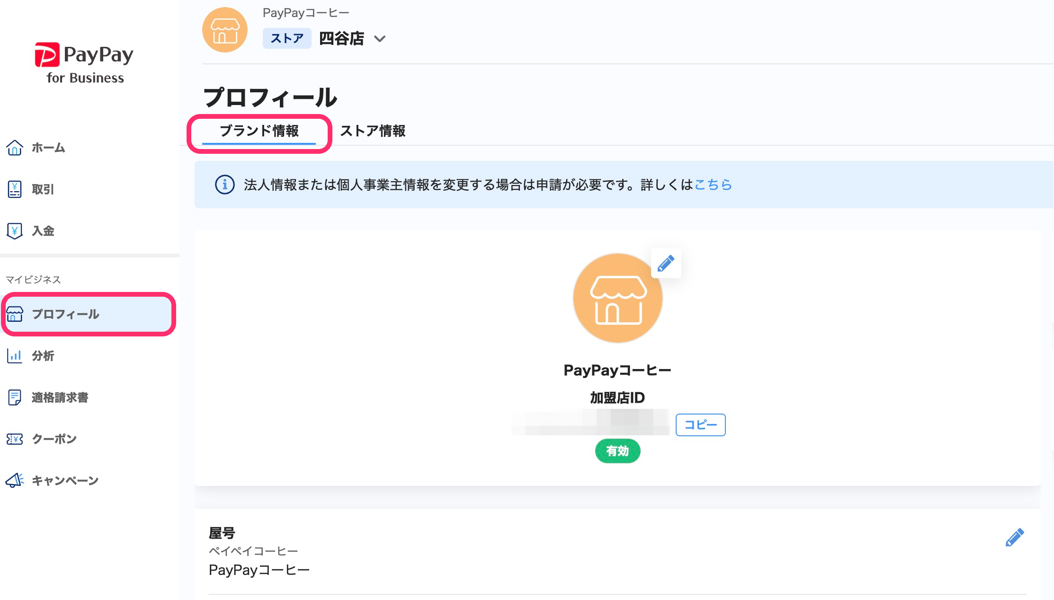The height and width of the screenshot is (600, 1054).
Task: Click the orange store avatar in header
Action: click(225, 30)
